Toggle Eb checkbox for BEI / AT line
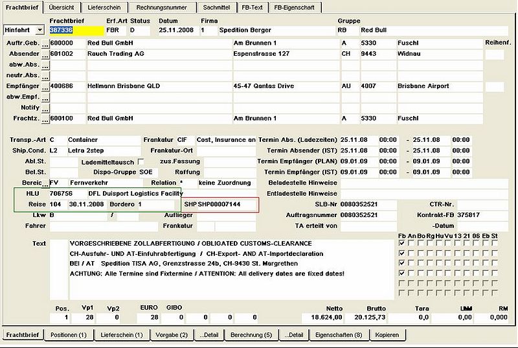The image size is (518, 348). coord(485,263)
